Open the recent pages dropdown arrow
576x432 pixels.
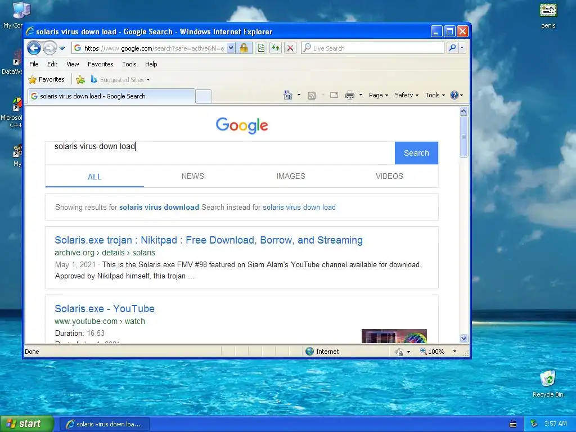coord(62,48)
